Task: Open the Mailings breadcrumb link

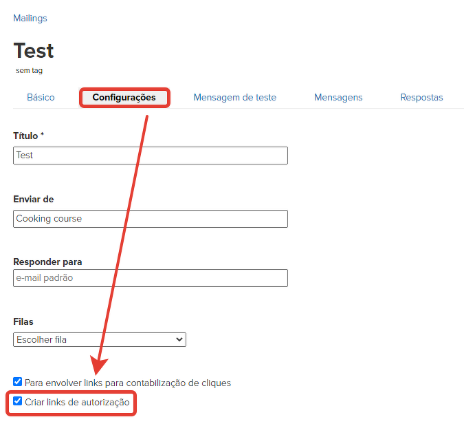Action: point(30,19)
